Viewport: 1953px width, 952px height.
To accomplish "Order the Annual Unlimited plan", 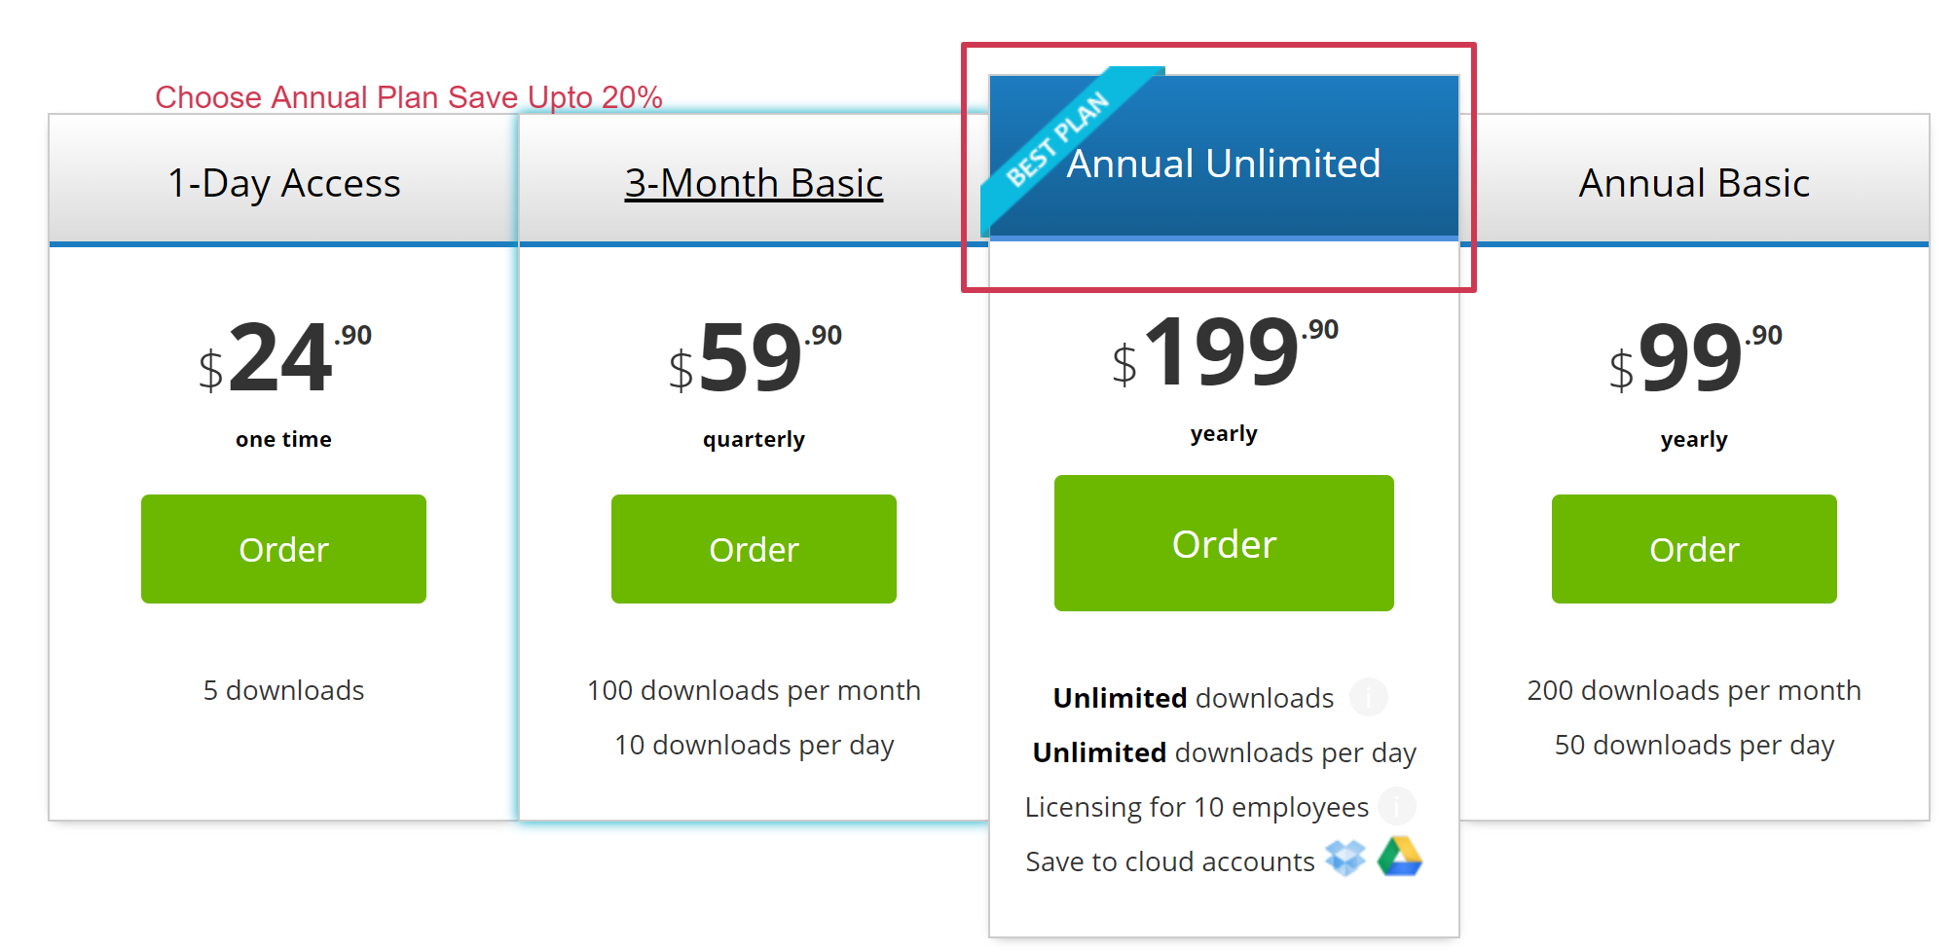I will tap(1224, 543).
